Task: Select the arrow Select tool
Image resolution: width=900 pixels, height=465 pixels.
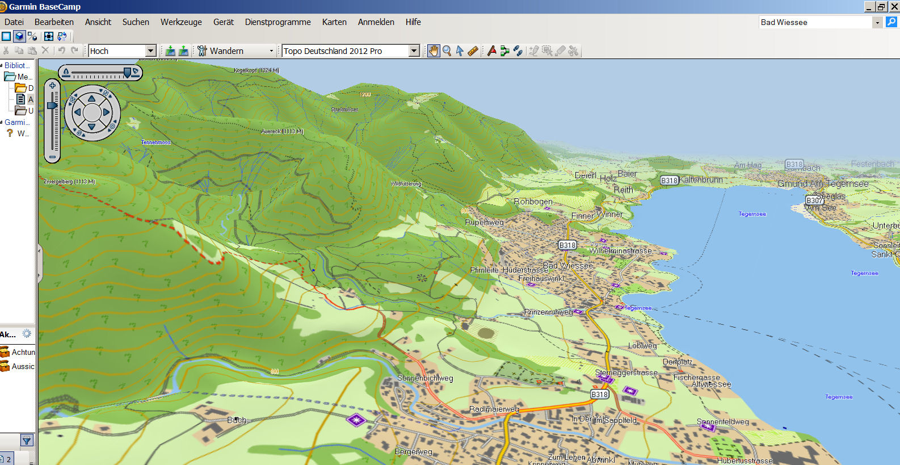Action: [x=460, y=51]
